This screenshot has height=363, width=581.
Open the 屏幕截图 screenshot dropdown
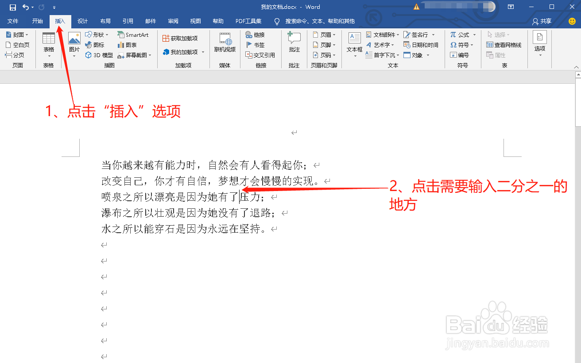click(x=135, y=55)
